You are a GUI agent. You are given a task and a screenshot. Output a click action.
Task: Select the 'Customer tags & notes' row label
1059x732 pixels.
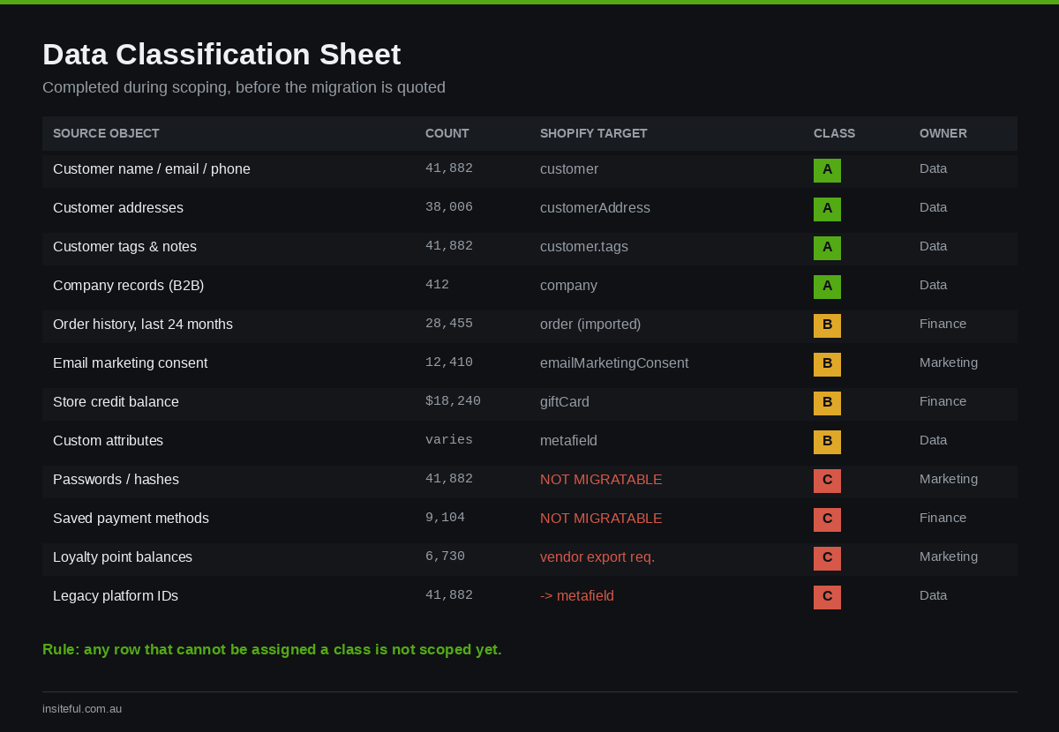(124, 246)
